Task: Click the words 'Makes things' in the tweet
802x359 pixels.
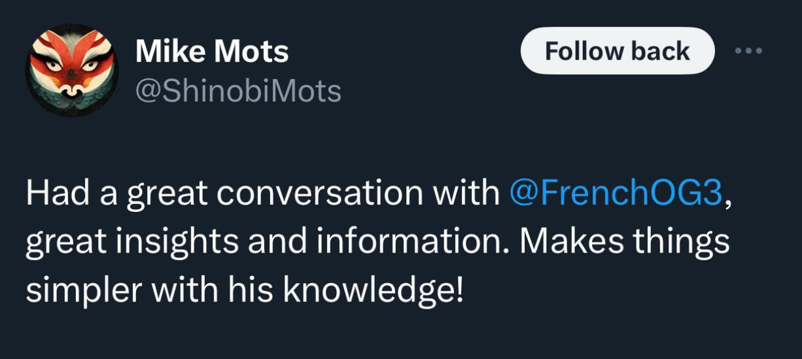Action: [x=624, y=242]
